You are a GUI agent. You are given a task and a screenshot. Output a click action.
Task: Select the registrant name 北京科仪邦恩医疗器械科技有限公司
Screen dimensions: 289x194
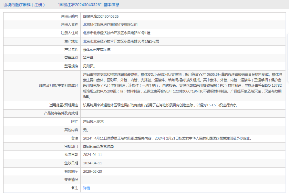pyautogui.click(x=110, y=24)
